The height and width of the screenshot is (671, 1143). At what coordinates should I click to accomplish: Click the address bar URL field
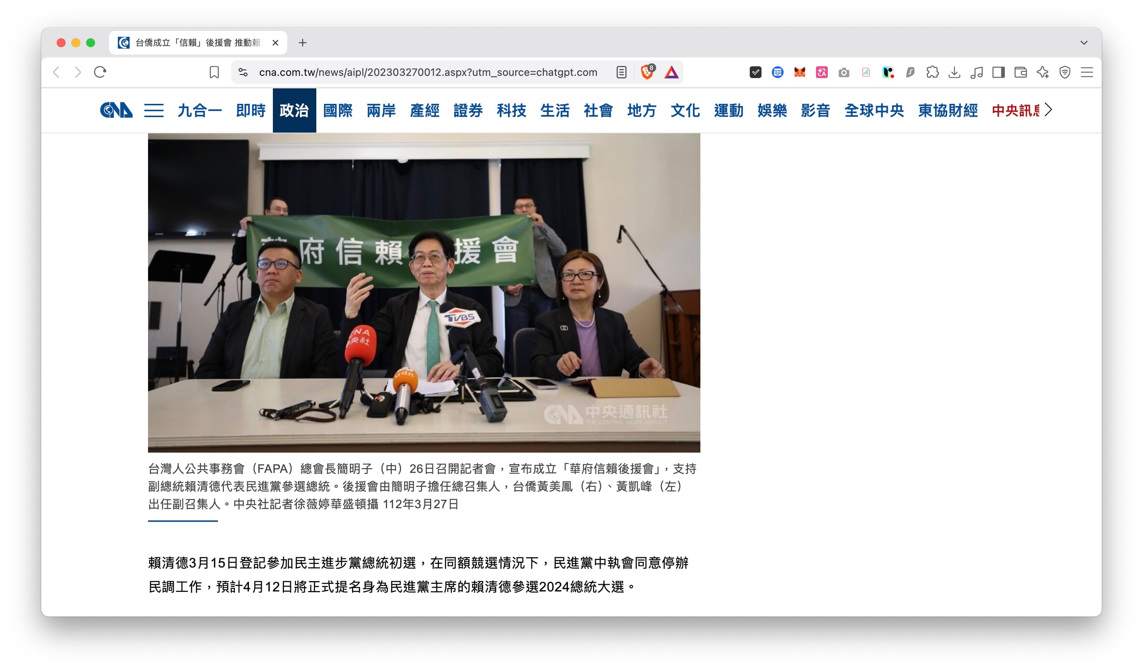click(428, 72)
